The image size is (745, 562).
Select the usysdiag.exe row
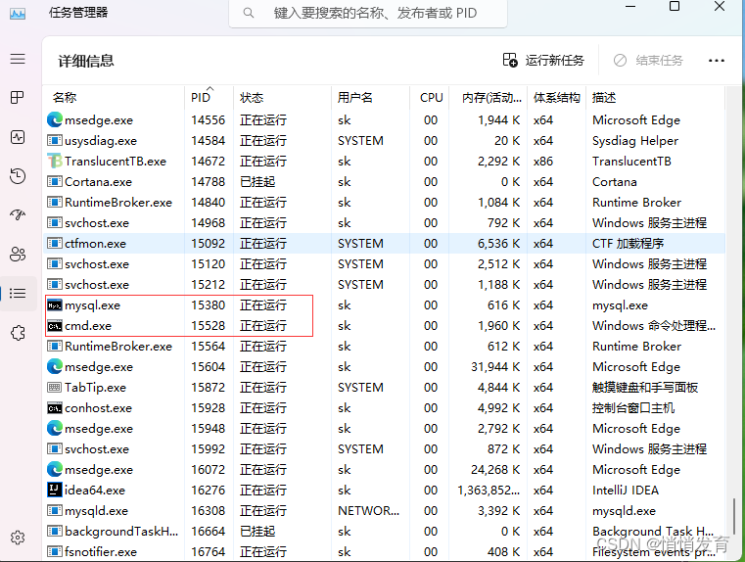[385, 141]
